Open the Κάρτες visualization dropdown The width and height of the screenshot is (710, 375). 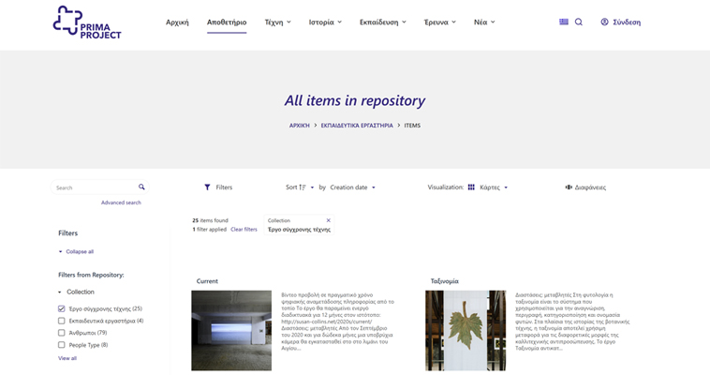coord(494,187)
